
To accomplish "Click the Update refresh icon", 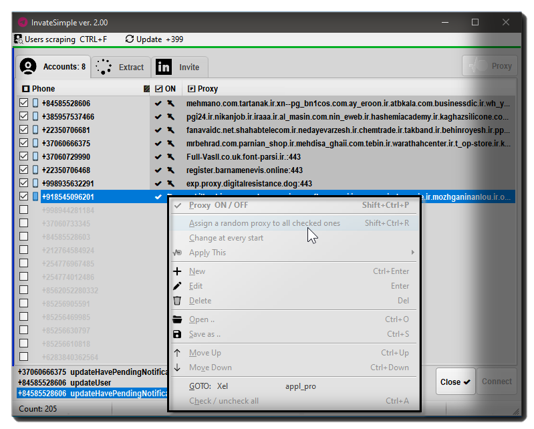I will click(130, 39).
